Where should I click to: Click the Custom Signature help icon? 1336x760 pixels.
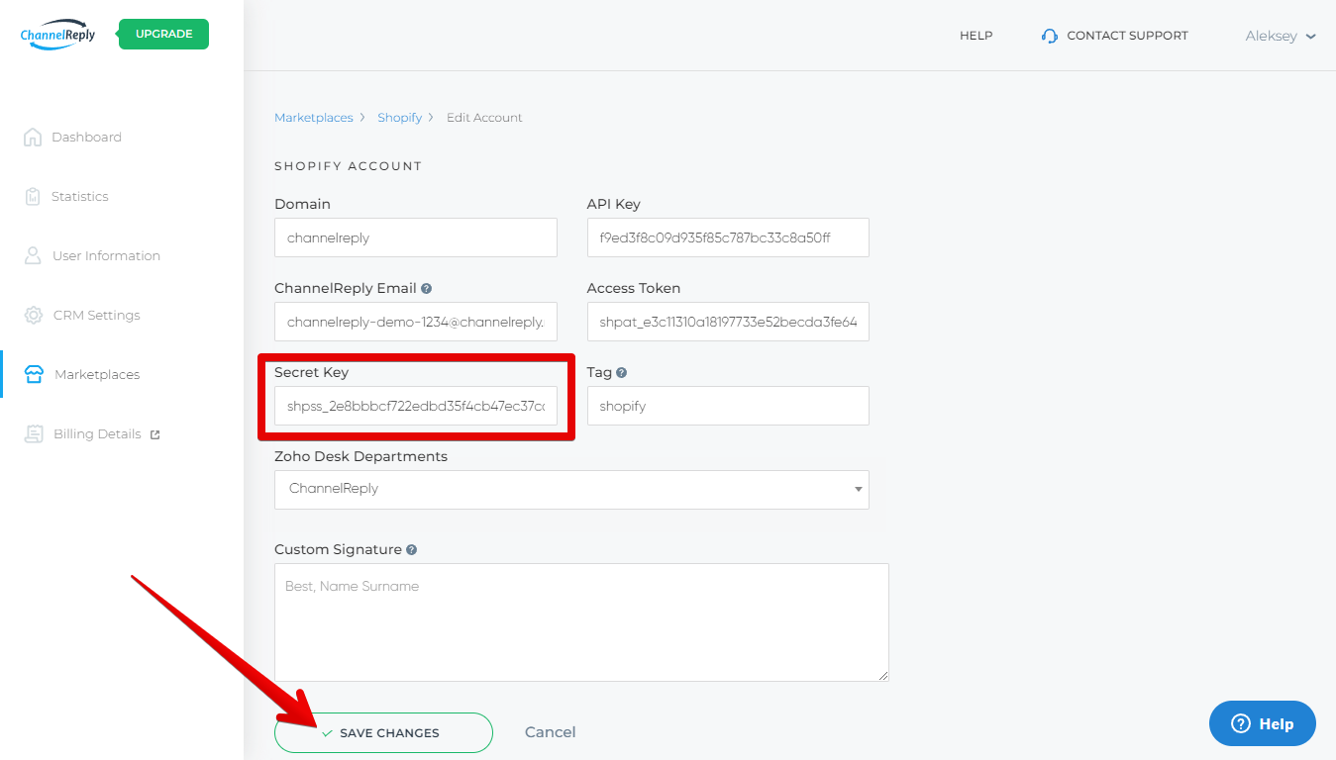(411, 550)
